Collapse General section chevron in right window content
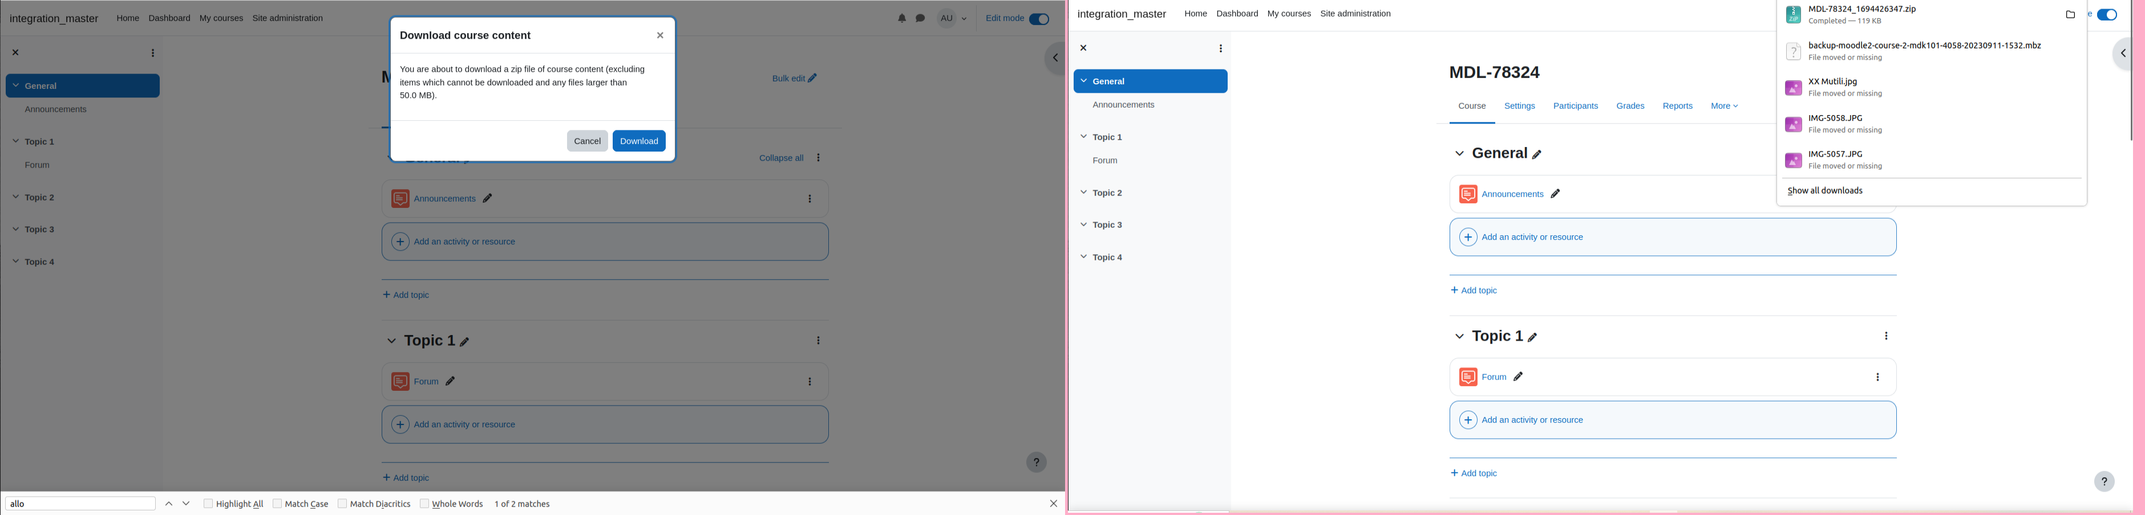The image size is (2145, 515). pyautogui.click(x=1459, y=154)
